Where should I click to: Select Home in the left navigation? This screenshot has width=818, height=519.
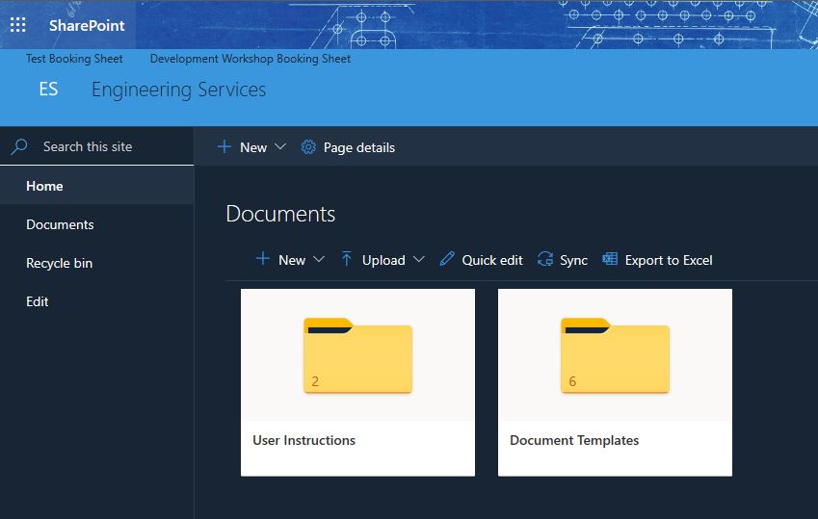click(96, 186)
